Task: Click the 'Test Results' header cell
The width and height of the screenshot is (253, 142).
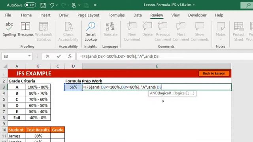Action: [x=38, y=130]
